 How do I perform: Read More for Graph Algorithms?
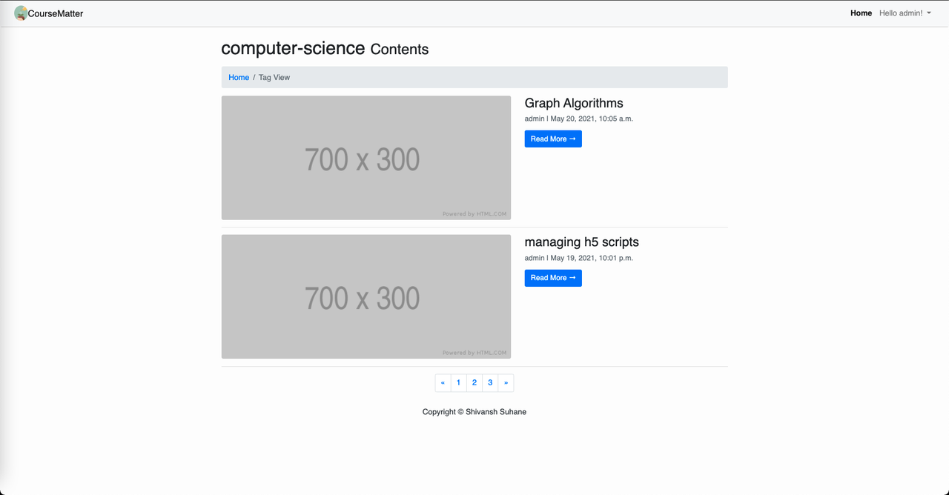click(x=553, y=139)
